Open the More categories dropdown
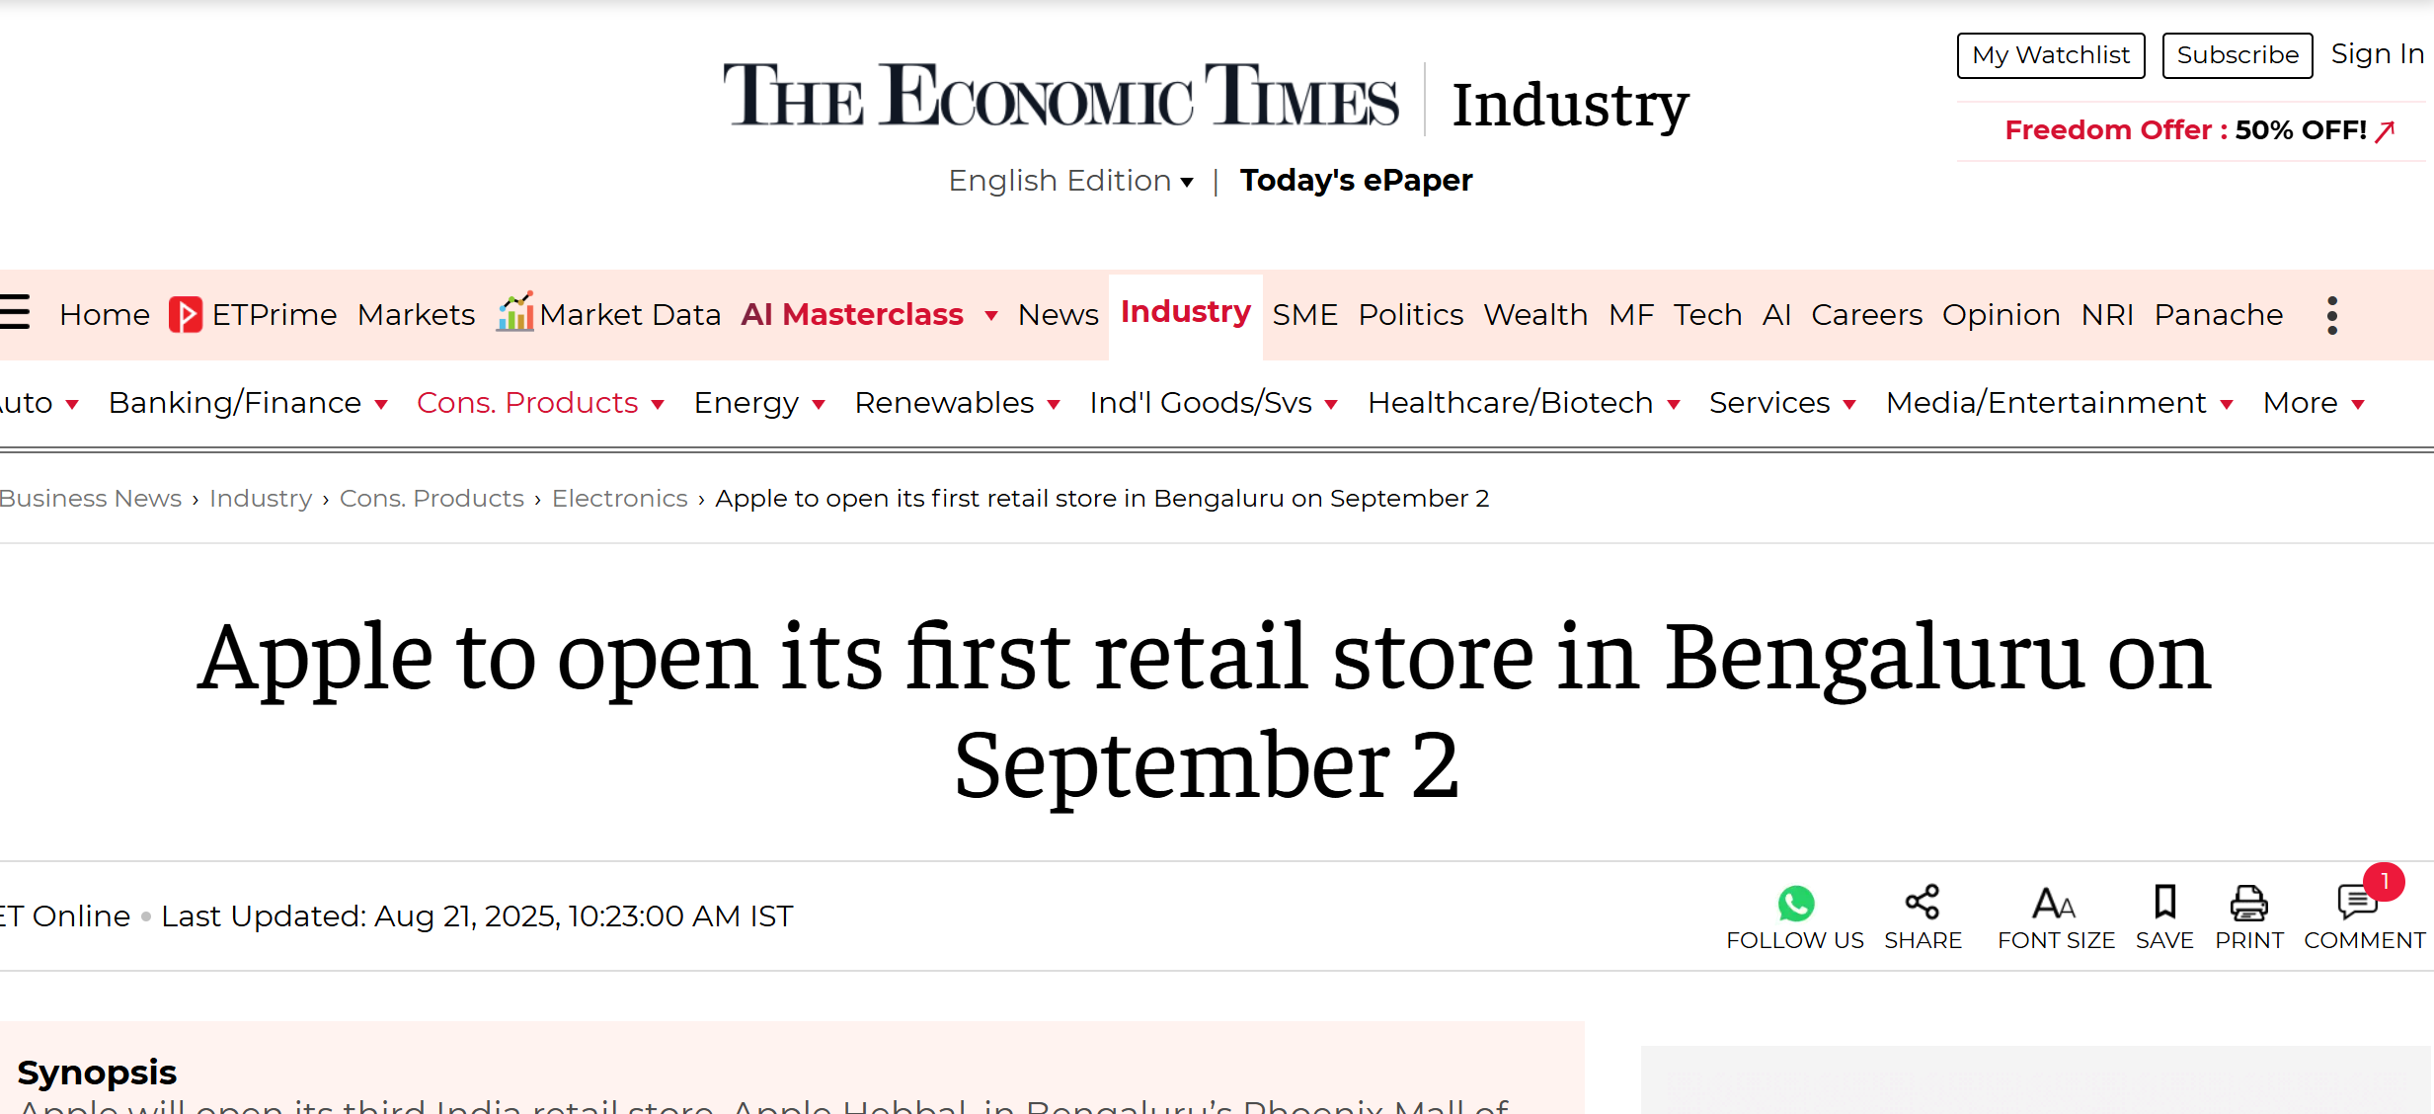2434x1114 pixels. click(2313, 403)
